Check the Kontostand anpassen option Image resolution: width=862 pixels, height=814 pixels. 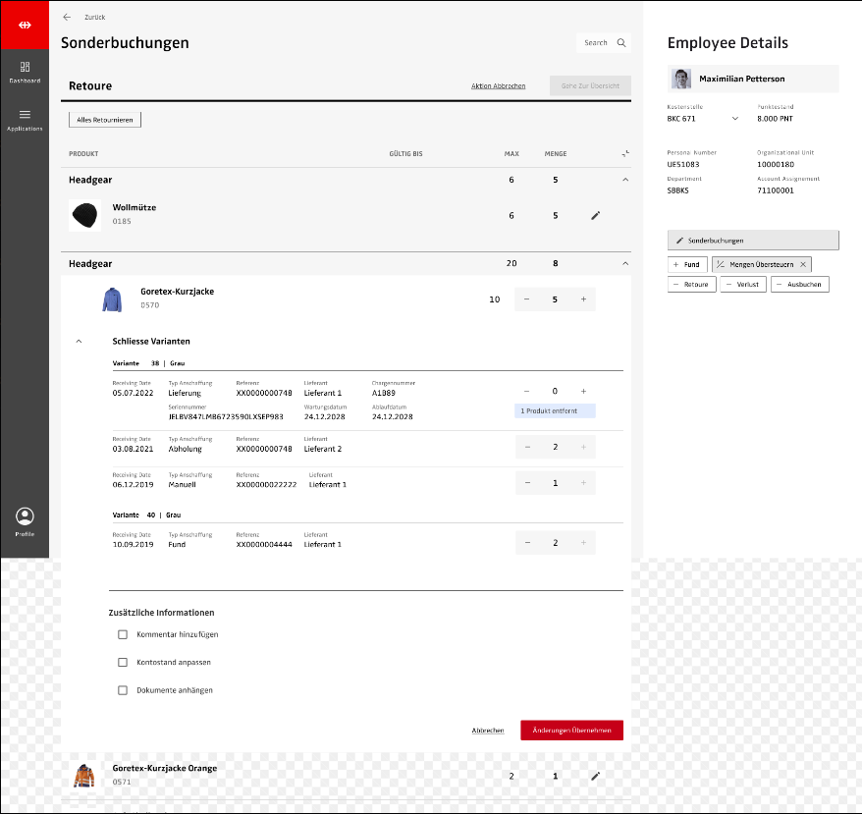pyautogui.click(x=123, y=662)
